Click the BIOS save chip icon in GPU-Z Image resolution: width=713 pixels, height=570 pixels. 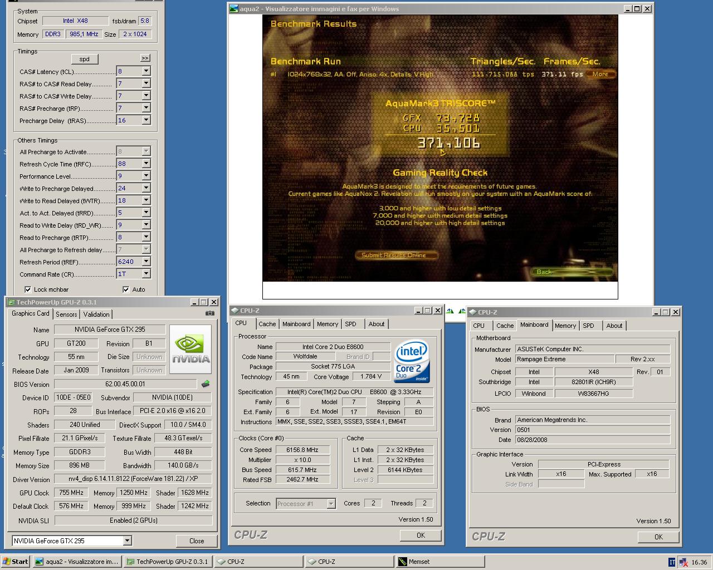(206, 384)
